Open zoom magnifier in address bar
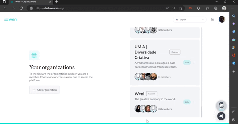This screenshot has width=238, height=124. tap(174, 8)
